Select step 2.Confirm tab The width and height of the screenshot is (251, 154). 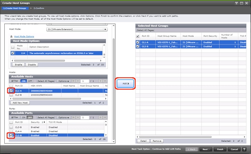[39, 8]
